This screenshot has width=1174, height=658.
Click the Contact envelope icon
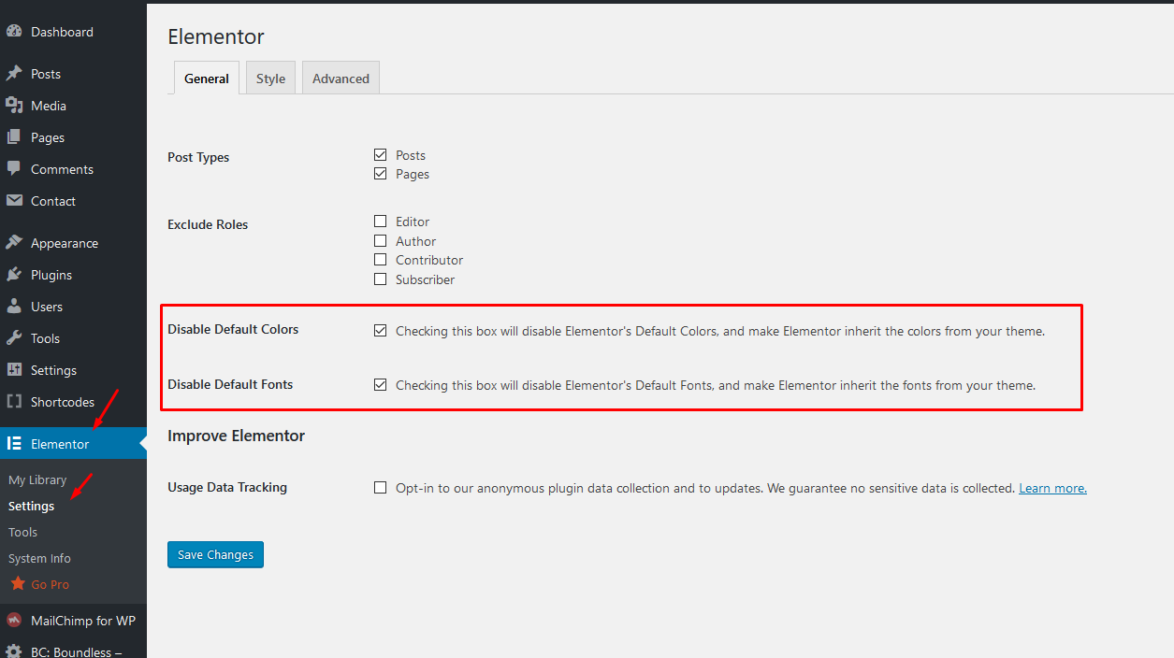point(14,201)
